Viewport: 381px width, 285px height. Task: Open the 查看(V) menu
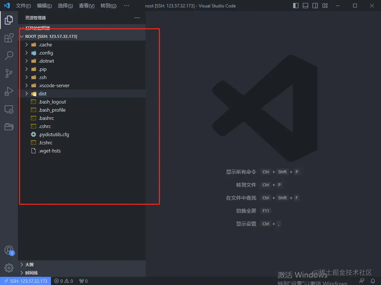(86, 6)
